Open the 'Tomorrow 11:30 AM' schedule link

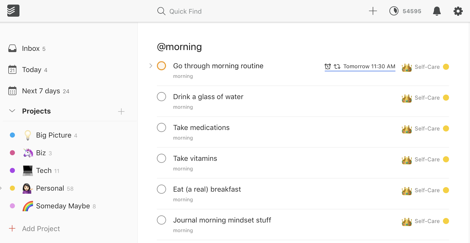369,66
